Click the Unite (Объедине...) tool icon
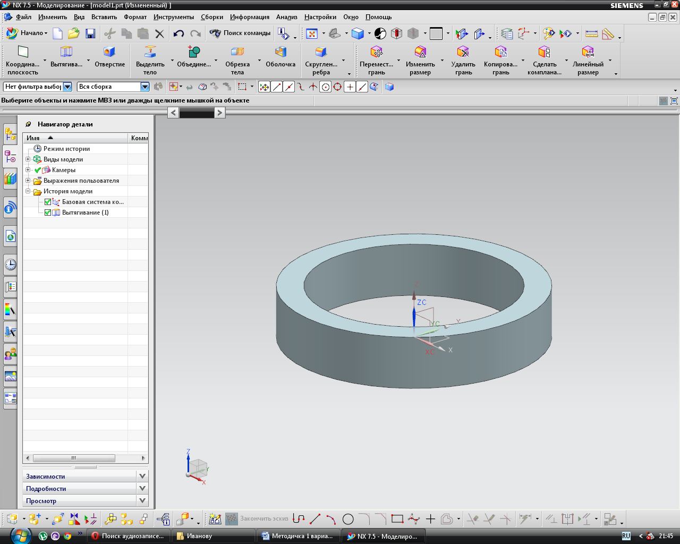 point(194,52)
